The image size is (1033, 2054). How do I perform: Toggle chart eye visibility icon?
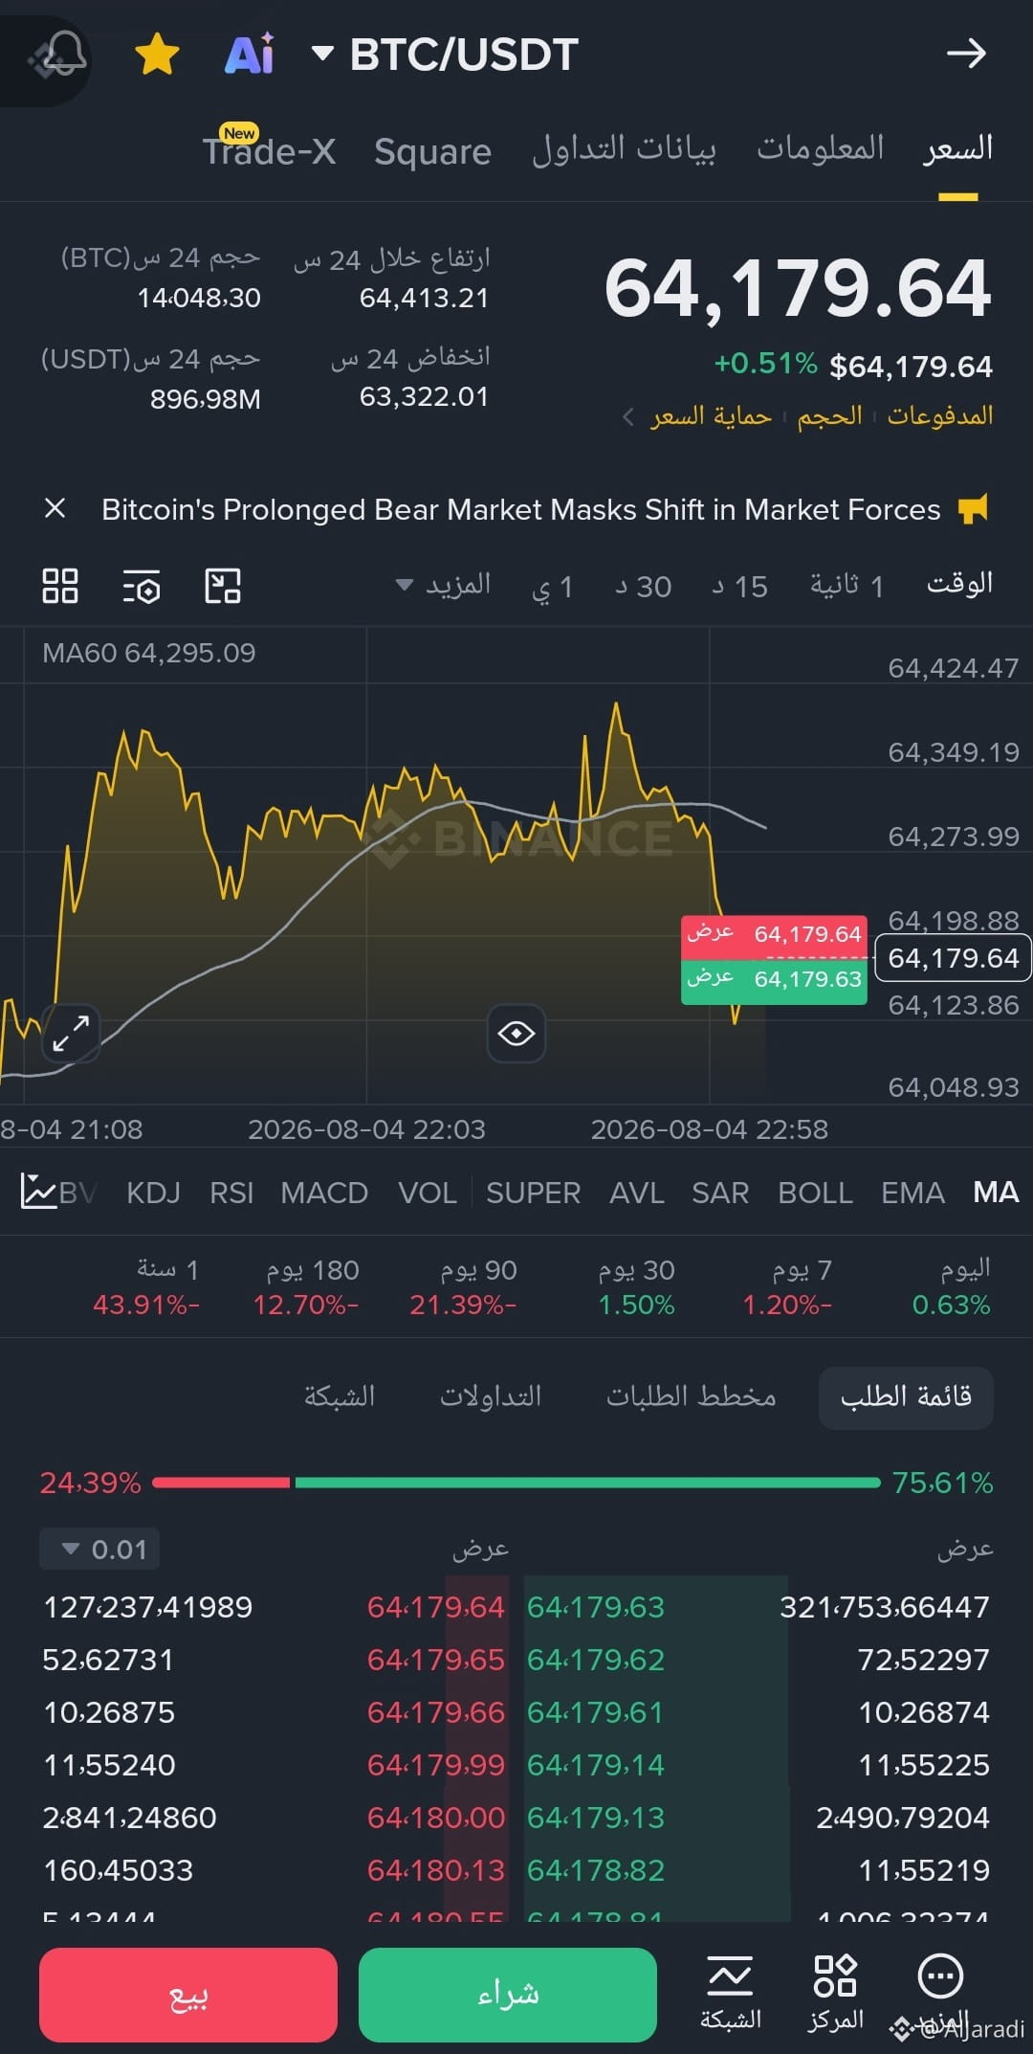(516, 1034)
